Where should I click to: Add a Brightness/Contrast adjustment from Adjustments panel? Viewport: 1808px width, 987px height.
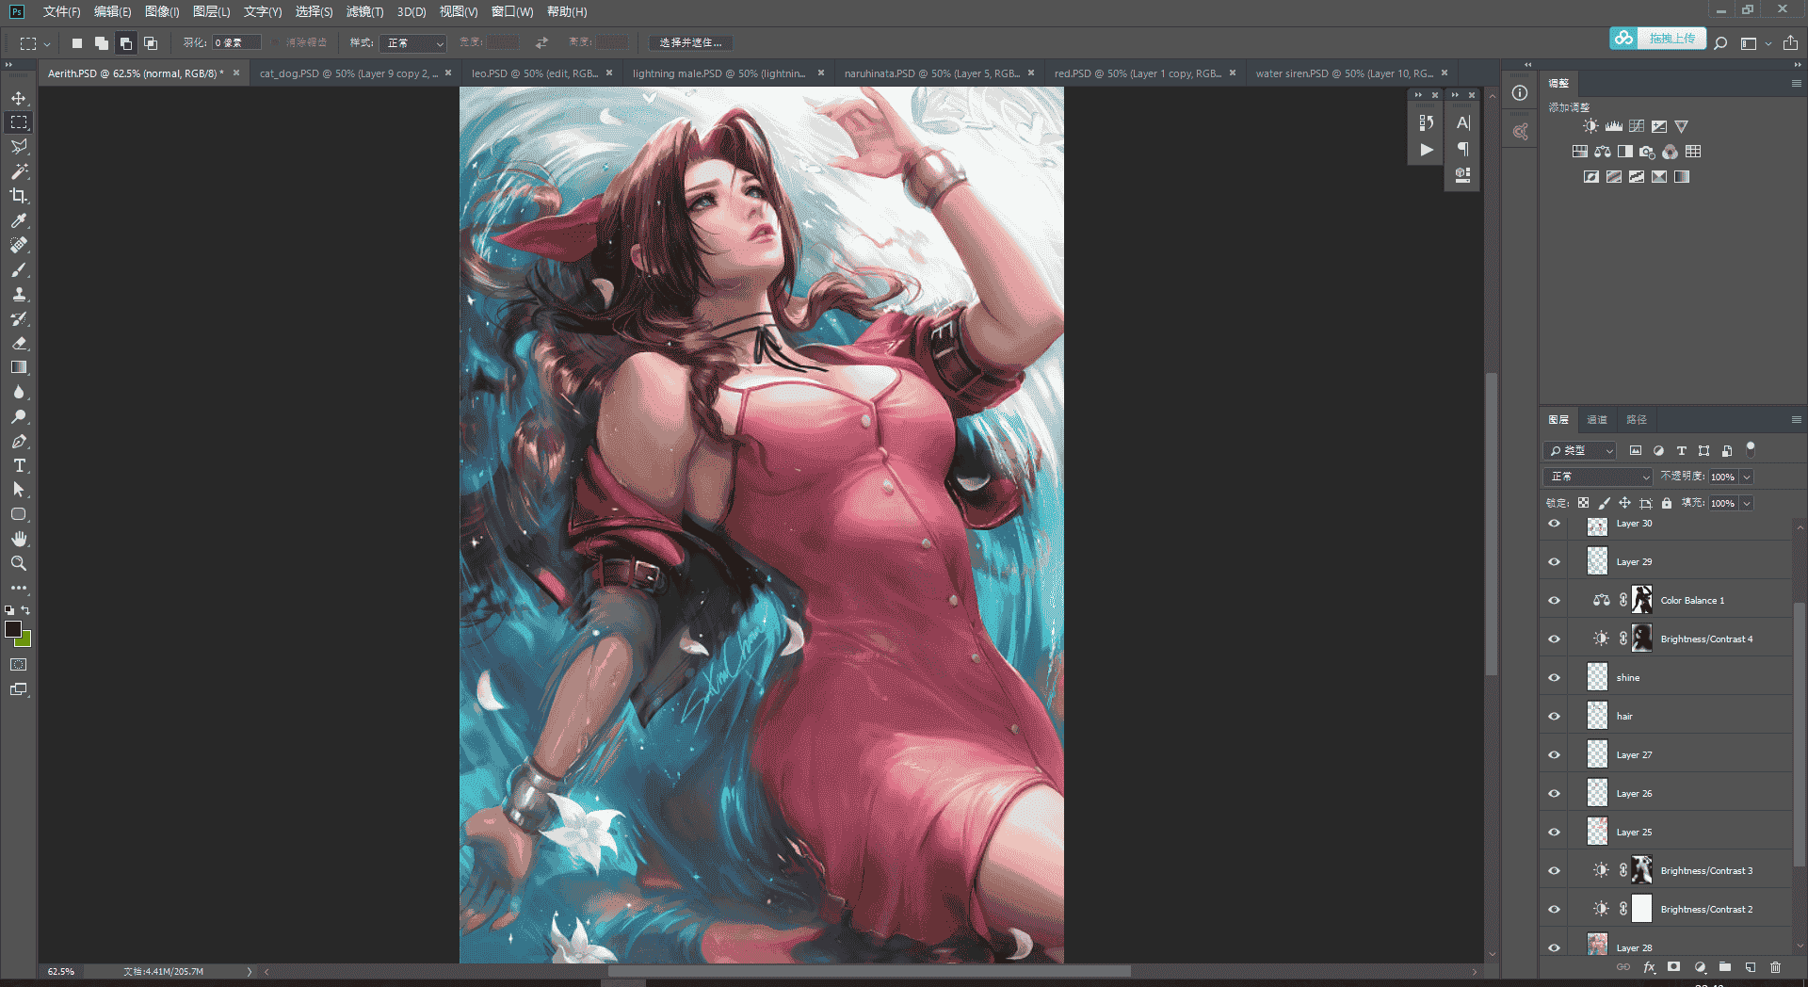(1590, 126)
